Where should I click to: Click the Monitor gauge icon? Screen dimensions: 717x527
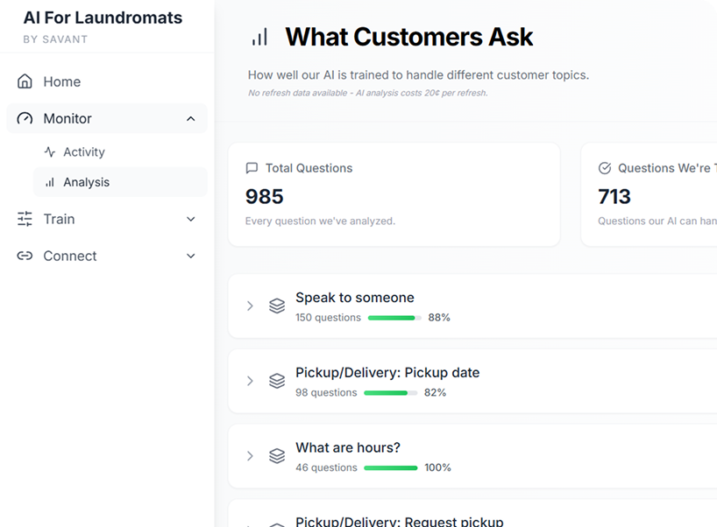[x=25, y=118]
